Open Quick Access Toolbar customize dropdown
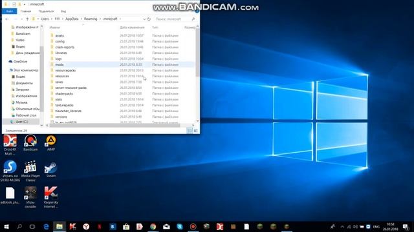Image resolution: width=414 pixels, height=232 pixels. pos(25,5)
